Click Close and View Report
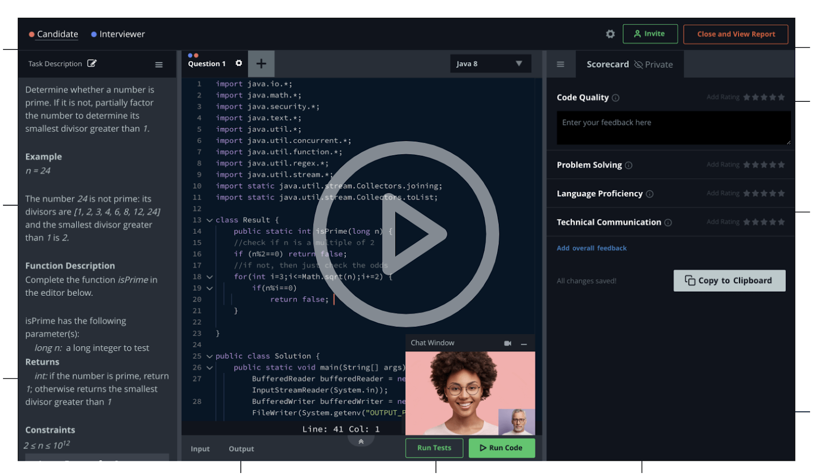The width and height of the screenshot is (816, 476). (x=736, y=34)
